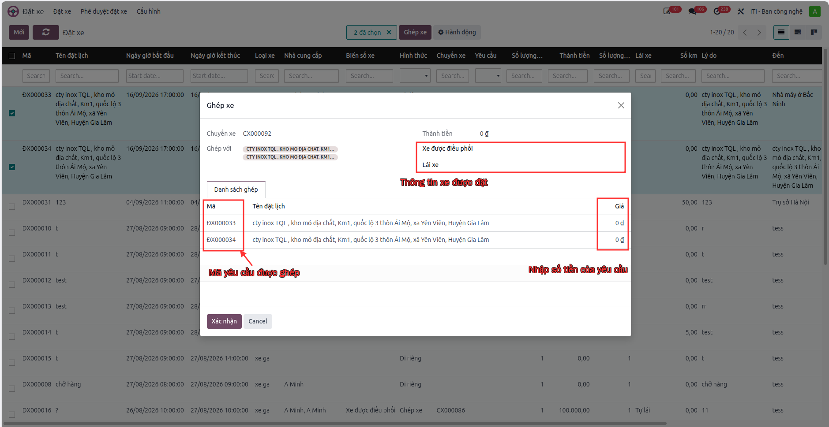The height and width of the screenshot is (427, 829).
Task: Click the Mới button
Action: (x=19, y=32)
